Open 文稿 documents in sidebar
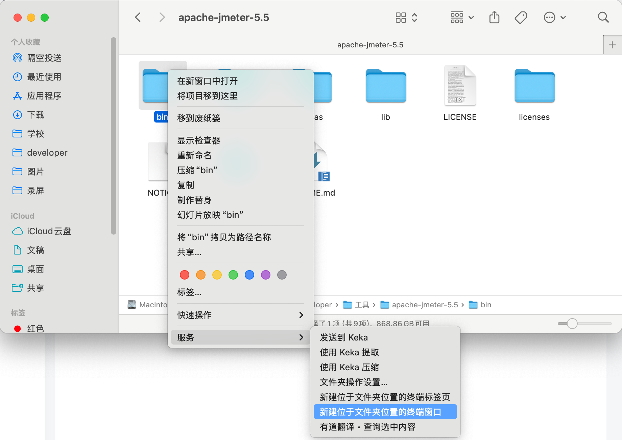 [x=28, y=250]
